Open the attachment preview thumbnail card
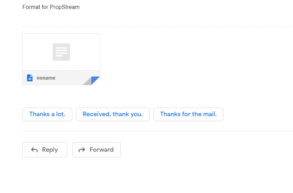 click(x=61, y=59)
